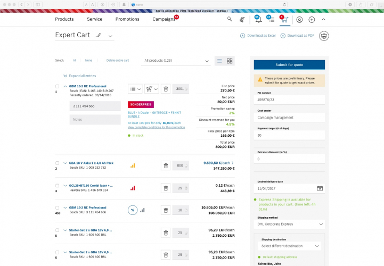Click grey availability bars on row 459
This screenshot has width=384, height=266.
(x=143, y=210)
